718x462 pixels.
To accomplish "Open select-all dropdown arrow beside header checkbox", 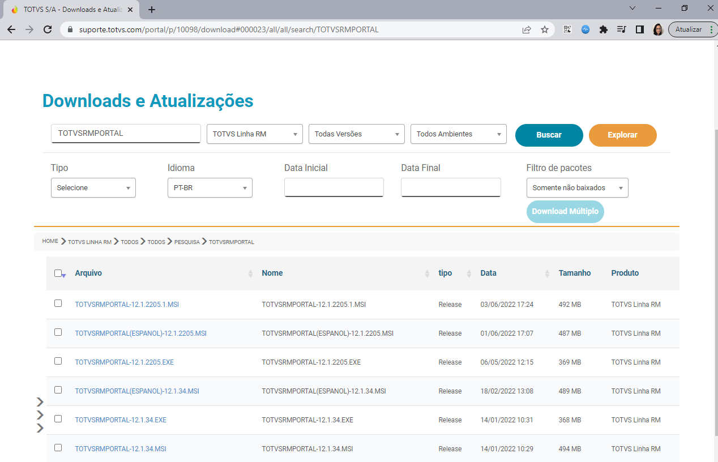I will 64,276.
